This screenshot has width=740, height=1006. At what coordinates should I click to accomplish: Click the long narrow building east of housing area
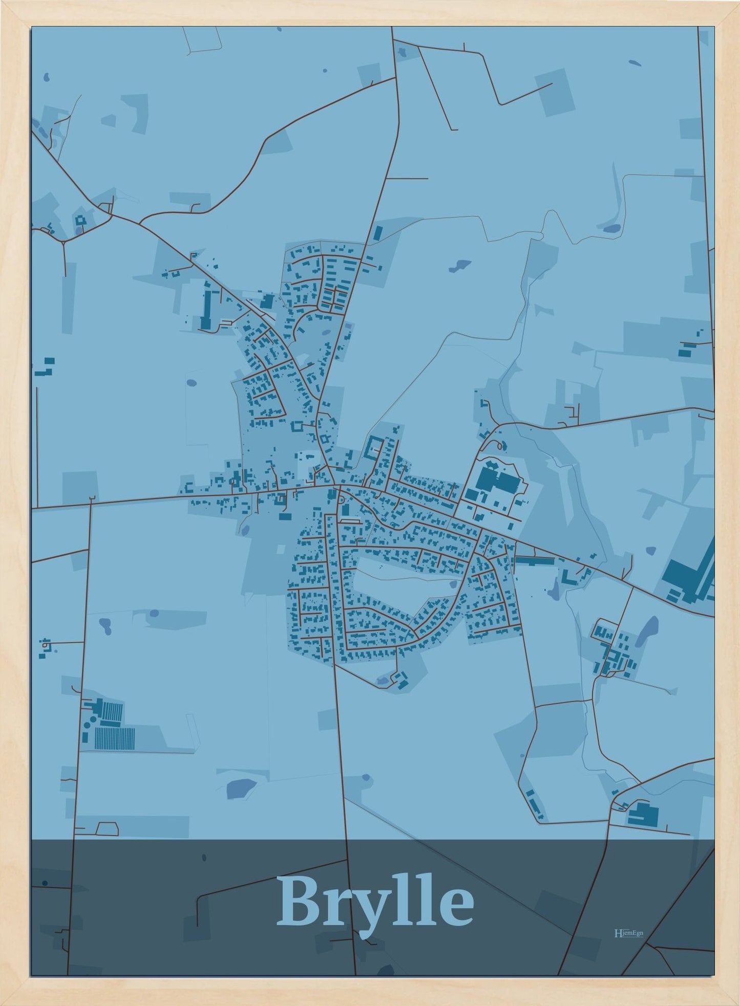pyautogui.click(x=535, y=561)
